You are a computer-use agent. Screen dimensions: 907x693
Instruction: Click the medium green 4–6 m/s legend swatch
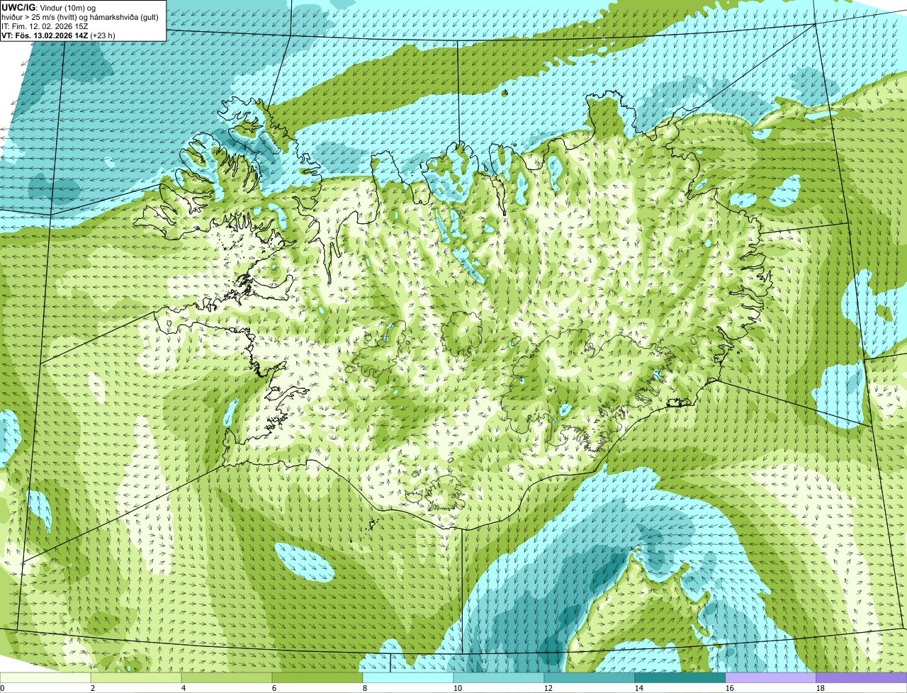(x=227, y=677)
